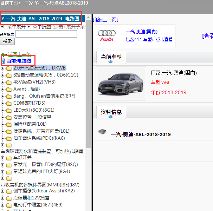Select the Y-一汽-奥迪-A6L-2018-2019-电路图 header
Screen dimensions: 213x211
43,19
